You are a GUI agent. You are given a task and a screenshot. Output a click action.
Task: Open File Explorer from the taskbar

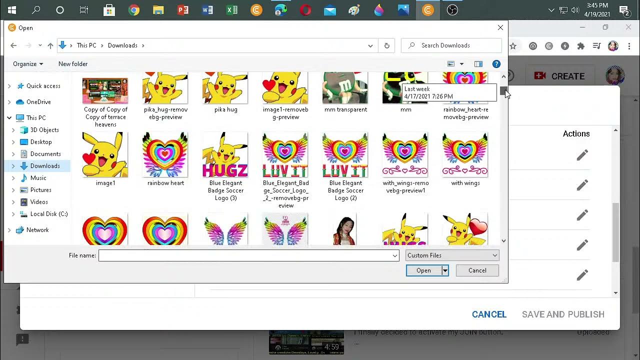click(x=158, y=10)
